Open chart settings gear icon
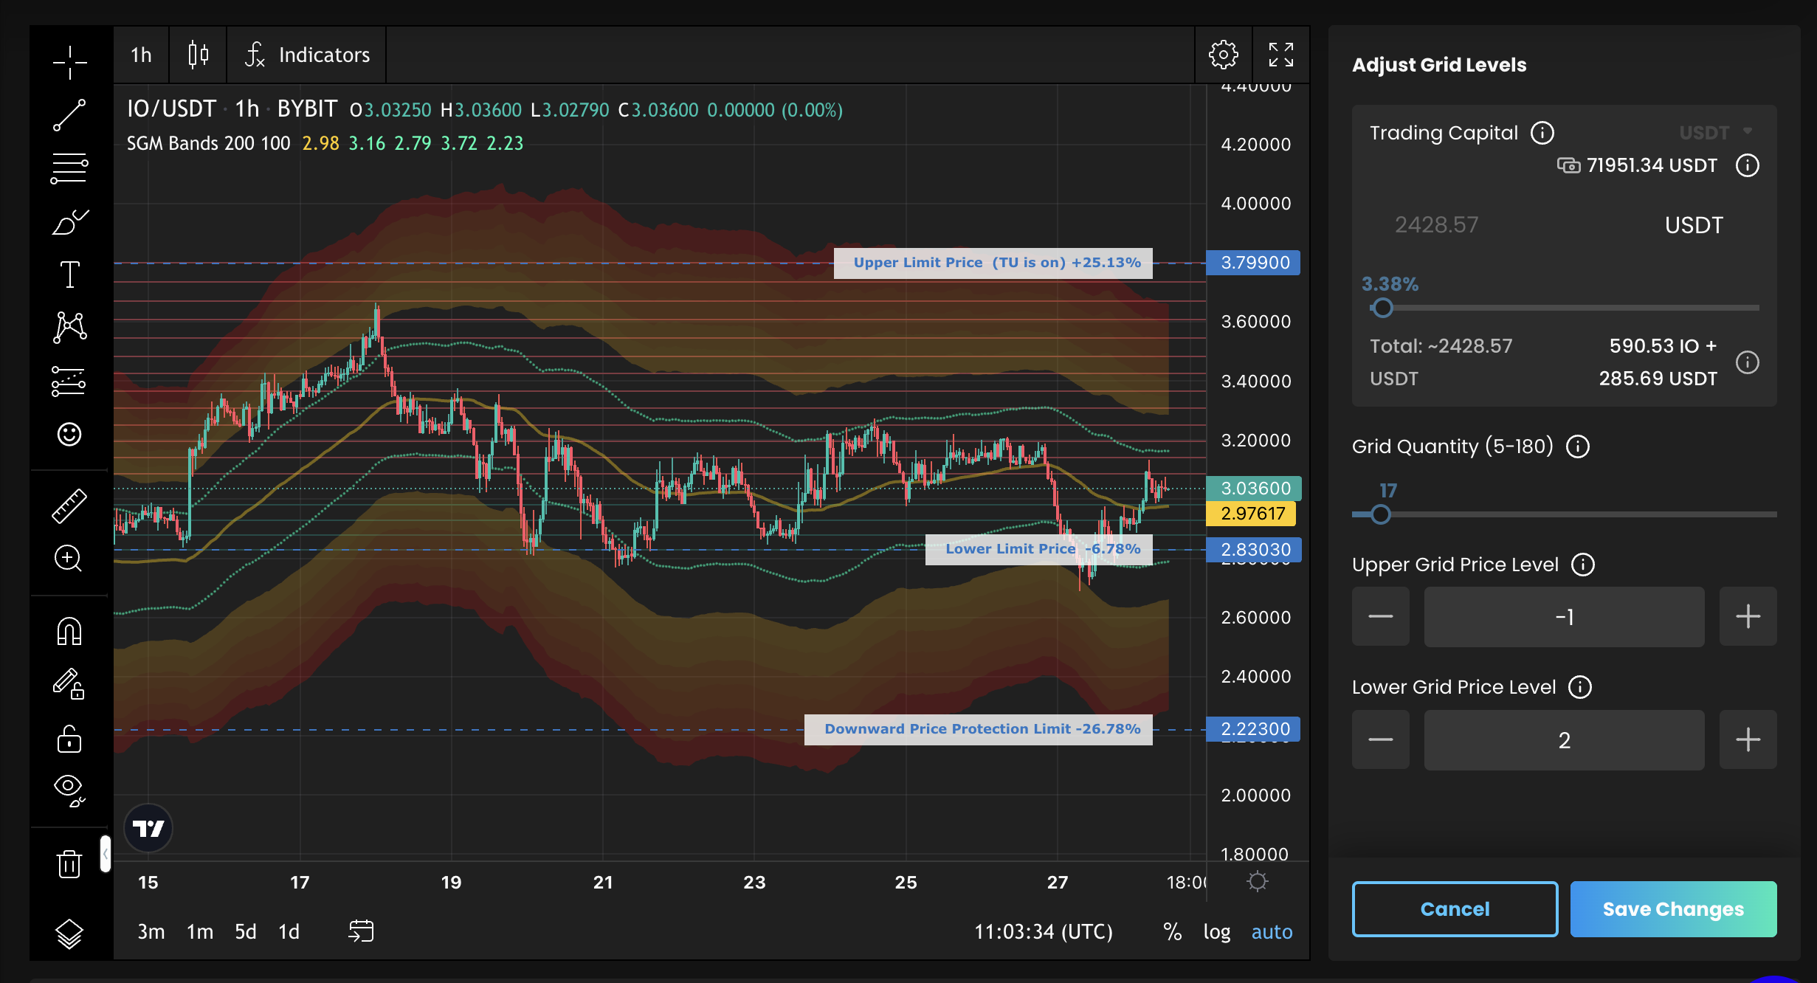The height and width of the screenshot is (983, 1817). coord(1223,55)
